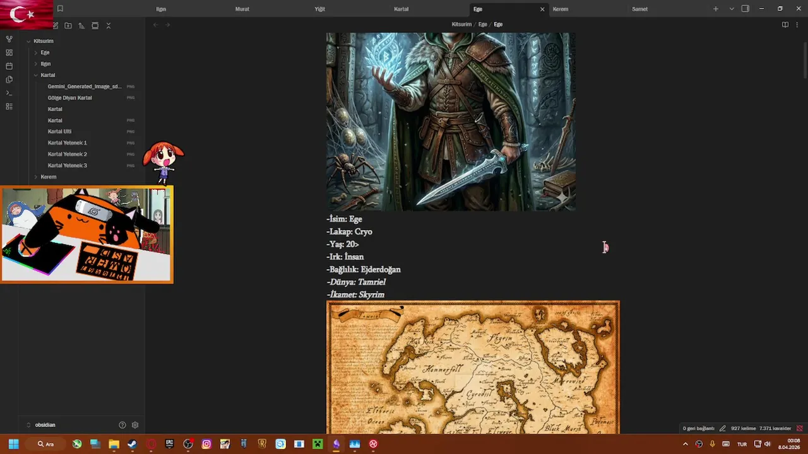
Task: Click the TUR keyboard language indicator
Action: click(x=742, y=444)
